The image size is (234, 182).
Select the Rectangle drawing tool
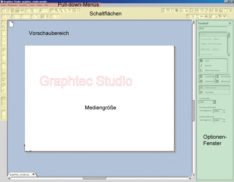[x=3, y=36]
